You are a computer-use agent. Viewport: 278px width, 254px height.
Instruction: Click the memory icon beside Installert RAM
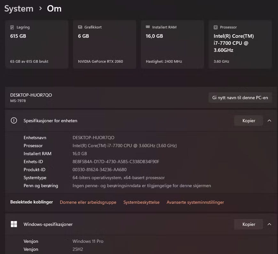[148, 27]
